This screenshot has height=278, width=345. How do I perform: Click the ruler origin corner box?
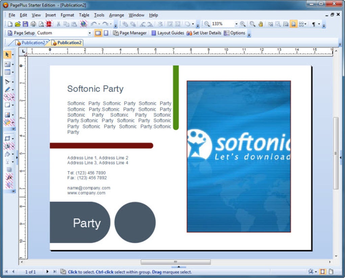[x=23, y=51]
